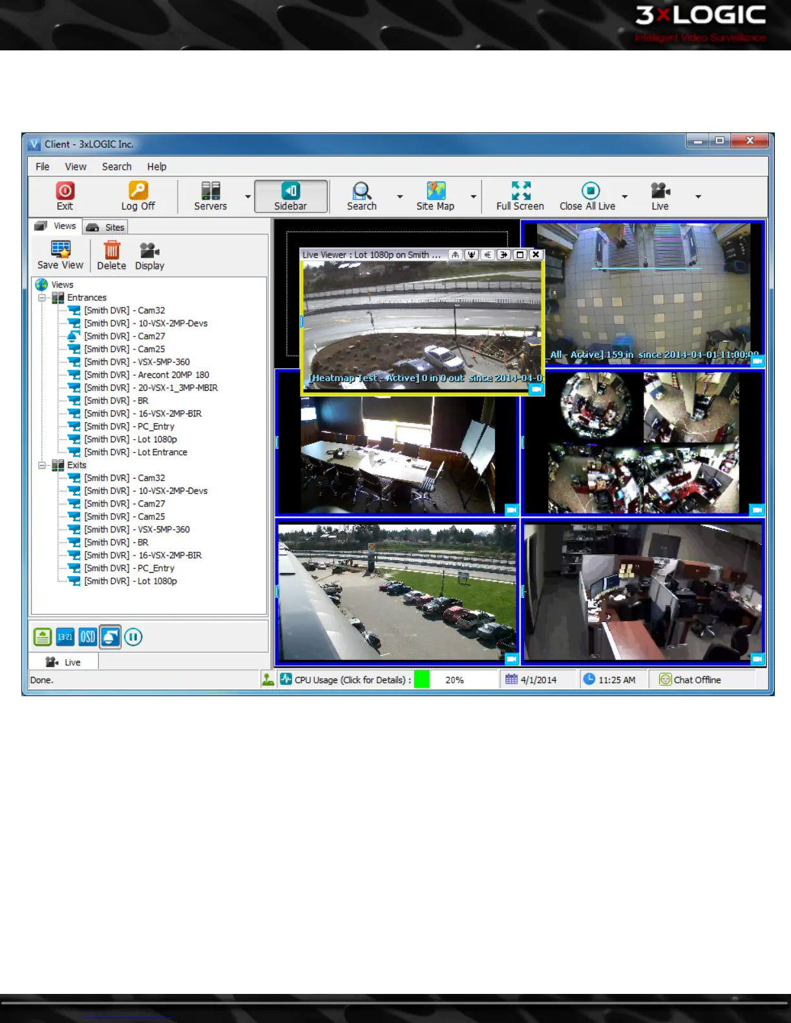Image resolution: width=791 pixels, height=1023 pixels.
Task: Click the Close All Live icon
Action: pyautogui.click(x=591, y=191)
